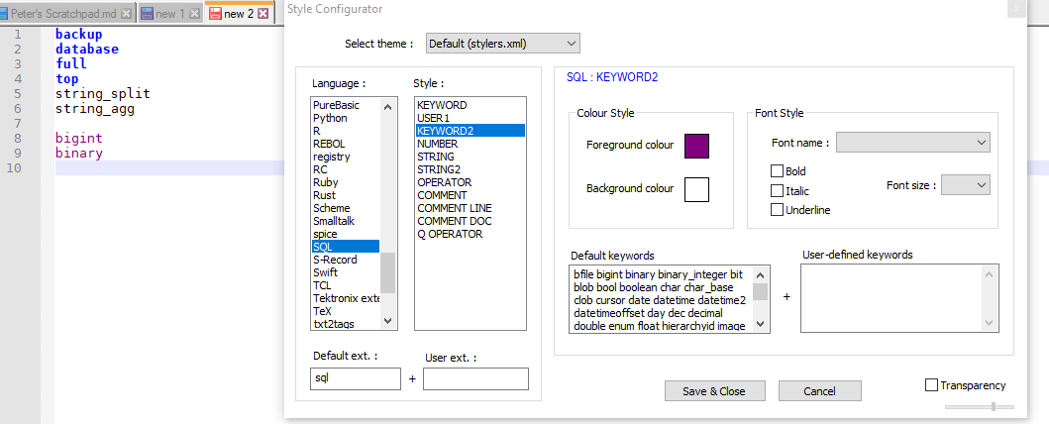Enable the Italic checkbox
Screen dimensions: 1049x424
pyautogui.click(x=777, y=191)
